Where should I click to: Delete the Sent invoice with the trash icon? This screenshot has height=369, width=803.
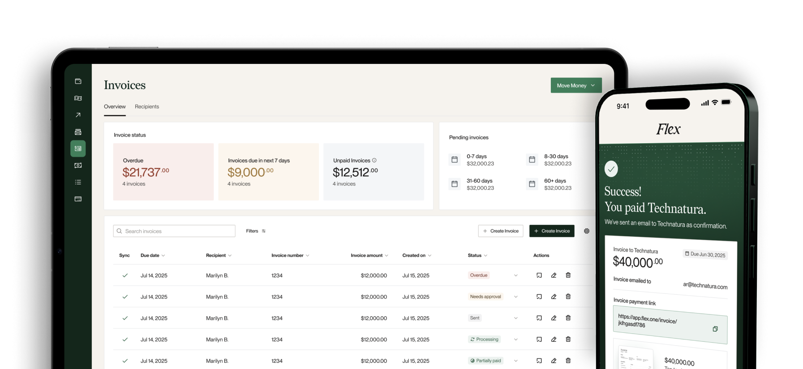coord(568,318)
